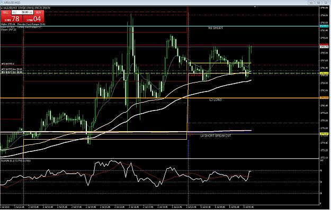This screenshot has width=331, height=210.
Task: Click the Stoch indicator label in the lower pane
Action: pos(16,161)
